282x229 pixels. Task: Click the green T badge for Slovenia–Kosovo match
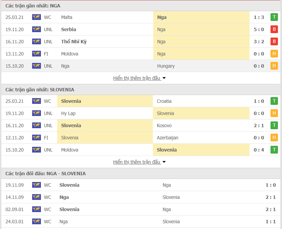[274, 125]
